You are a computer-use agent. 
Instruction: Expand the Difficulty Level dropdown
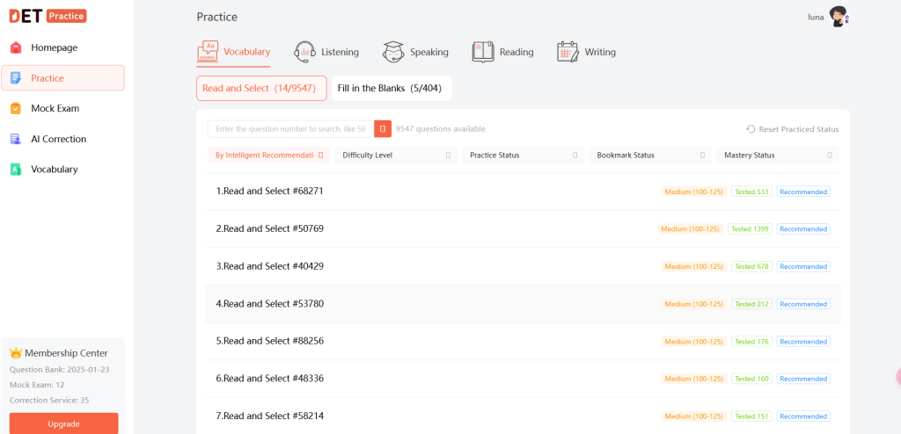point(396,156)
